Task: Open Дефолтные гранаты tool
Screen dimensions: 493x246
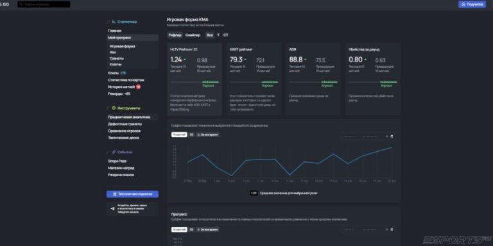Action: [125, 124]
